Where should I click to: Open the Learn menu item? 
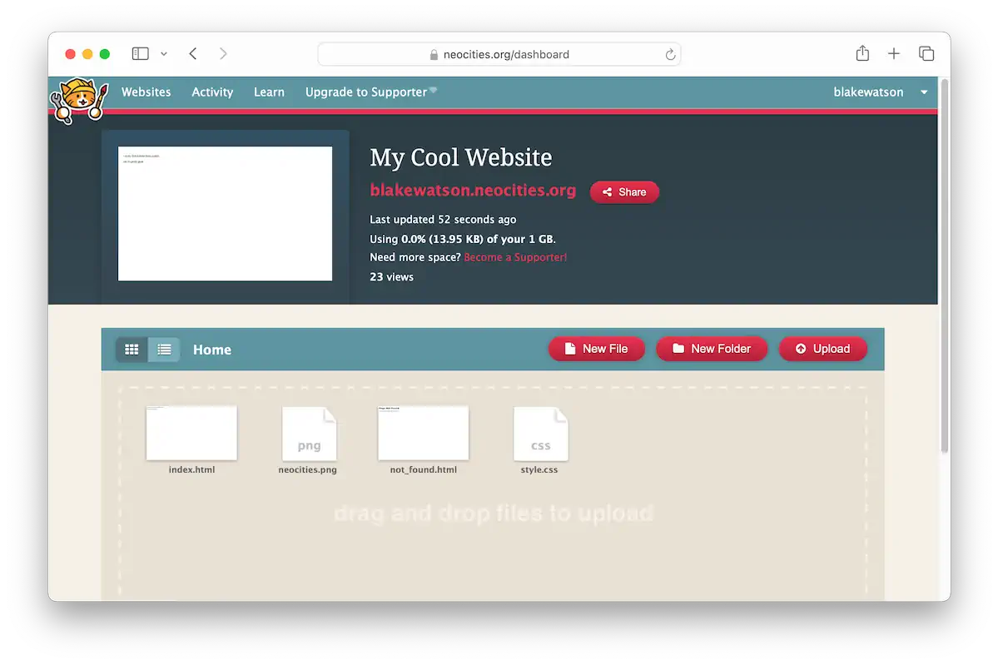[x=269, y=92]
